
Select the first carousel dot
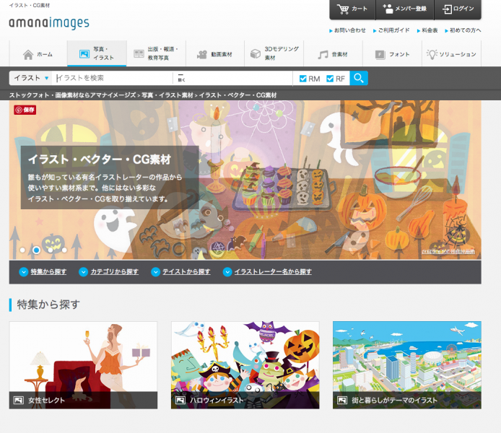tap(22, 250)
